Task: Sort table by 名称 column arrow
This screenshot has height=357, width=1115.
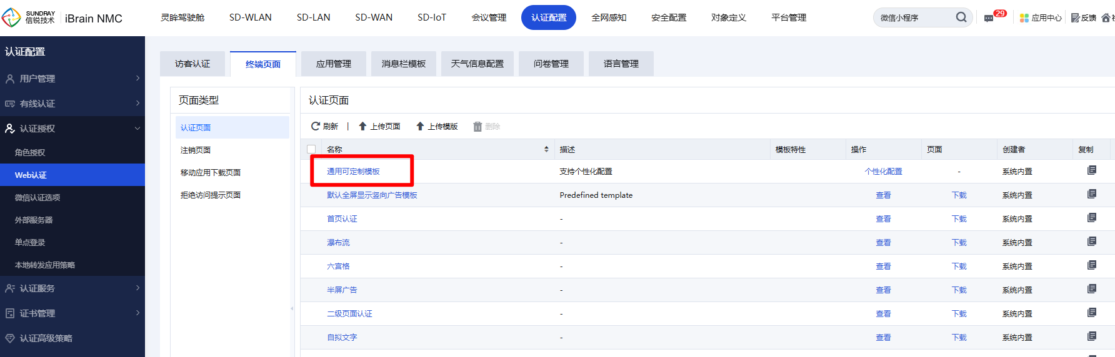Action: coord(546,149)
